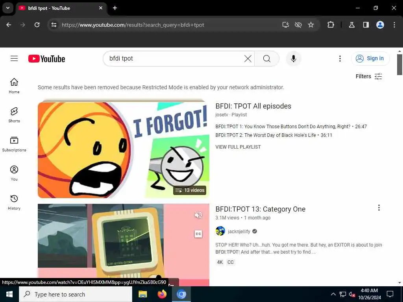This screenshot has height=302, width=403.
Task: Open a new browser tab
Action: pyautogui.click(x=115, y=8)
